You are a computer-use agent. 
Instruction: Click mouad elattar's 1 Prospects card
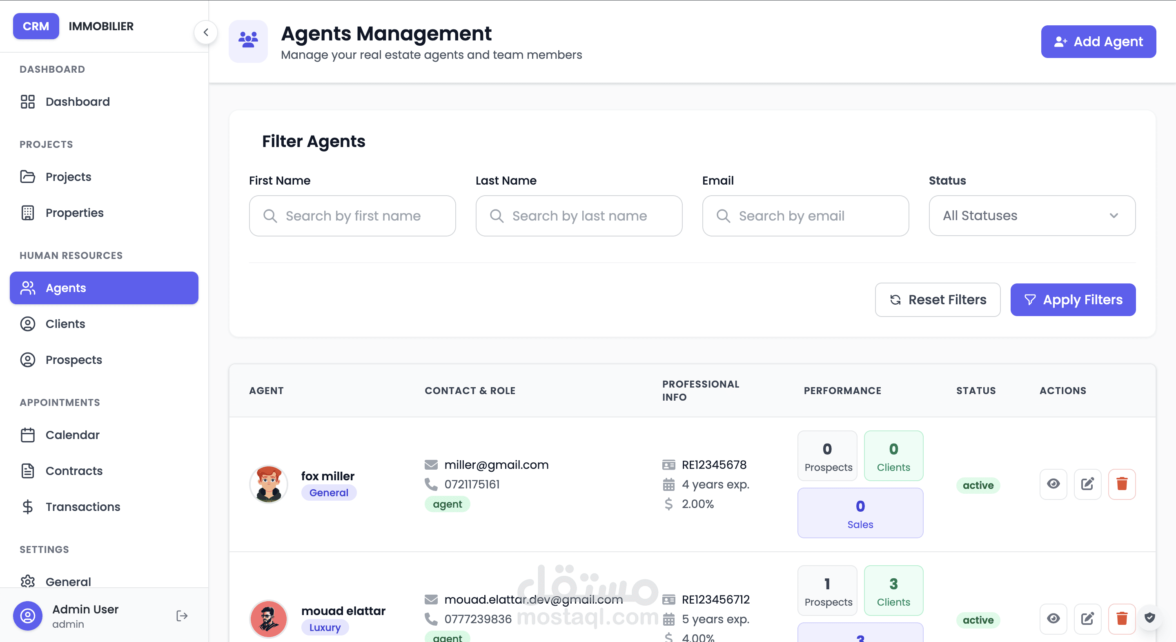pos(827,591)
